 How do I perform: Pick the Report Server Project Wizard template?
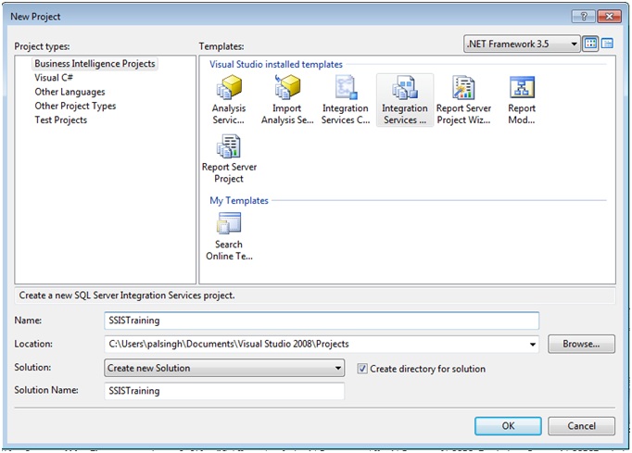[463, 91]
